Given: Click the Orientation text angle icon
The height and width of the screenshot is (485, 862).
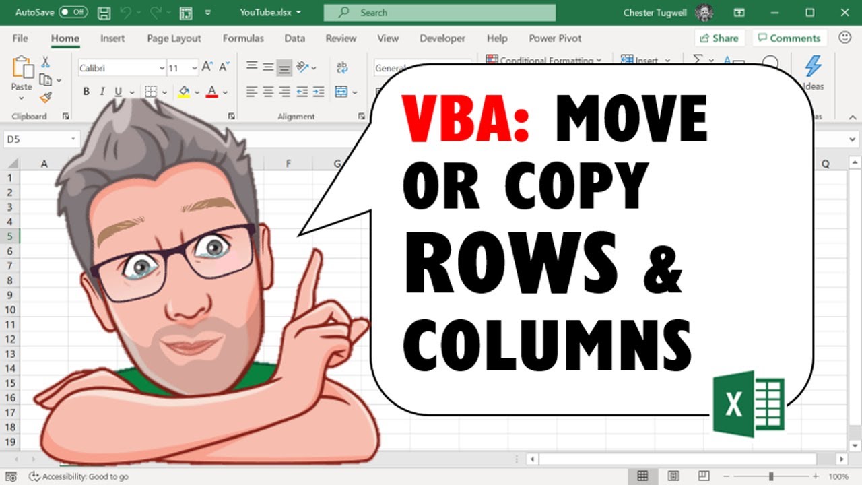Looking at the screenshot, I should pos(302,67).
